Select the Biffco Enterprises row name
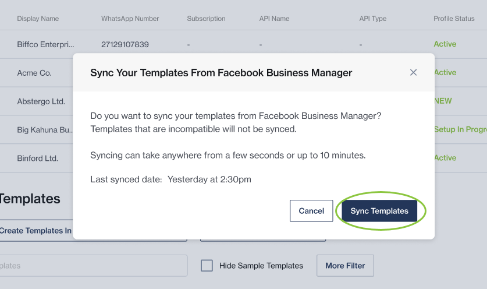Screen dimensions: 487x289 click(x=45, y=44)
